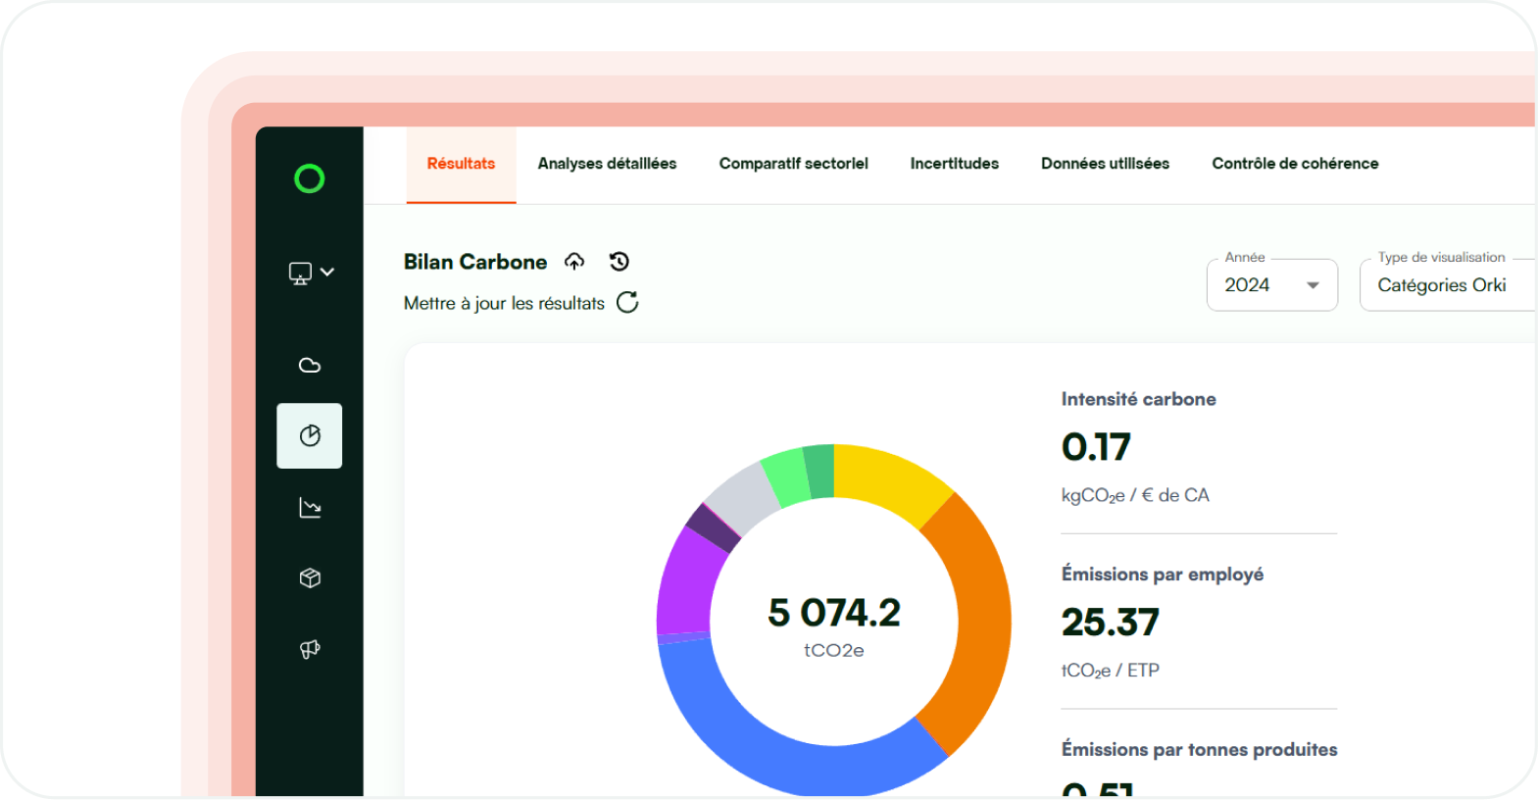1538x800 pixels.
Task: Click the refresh icon to update results
Action: click(627, 302)
